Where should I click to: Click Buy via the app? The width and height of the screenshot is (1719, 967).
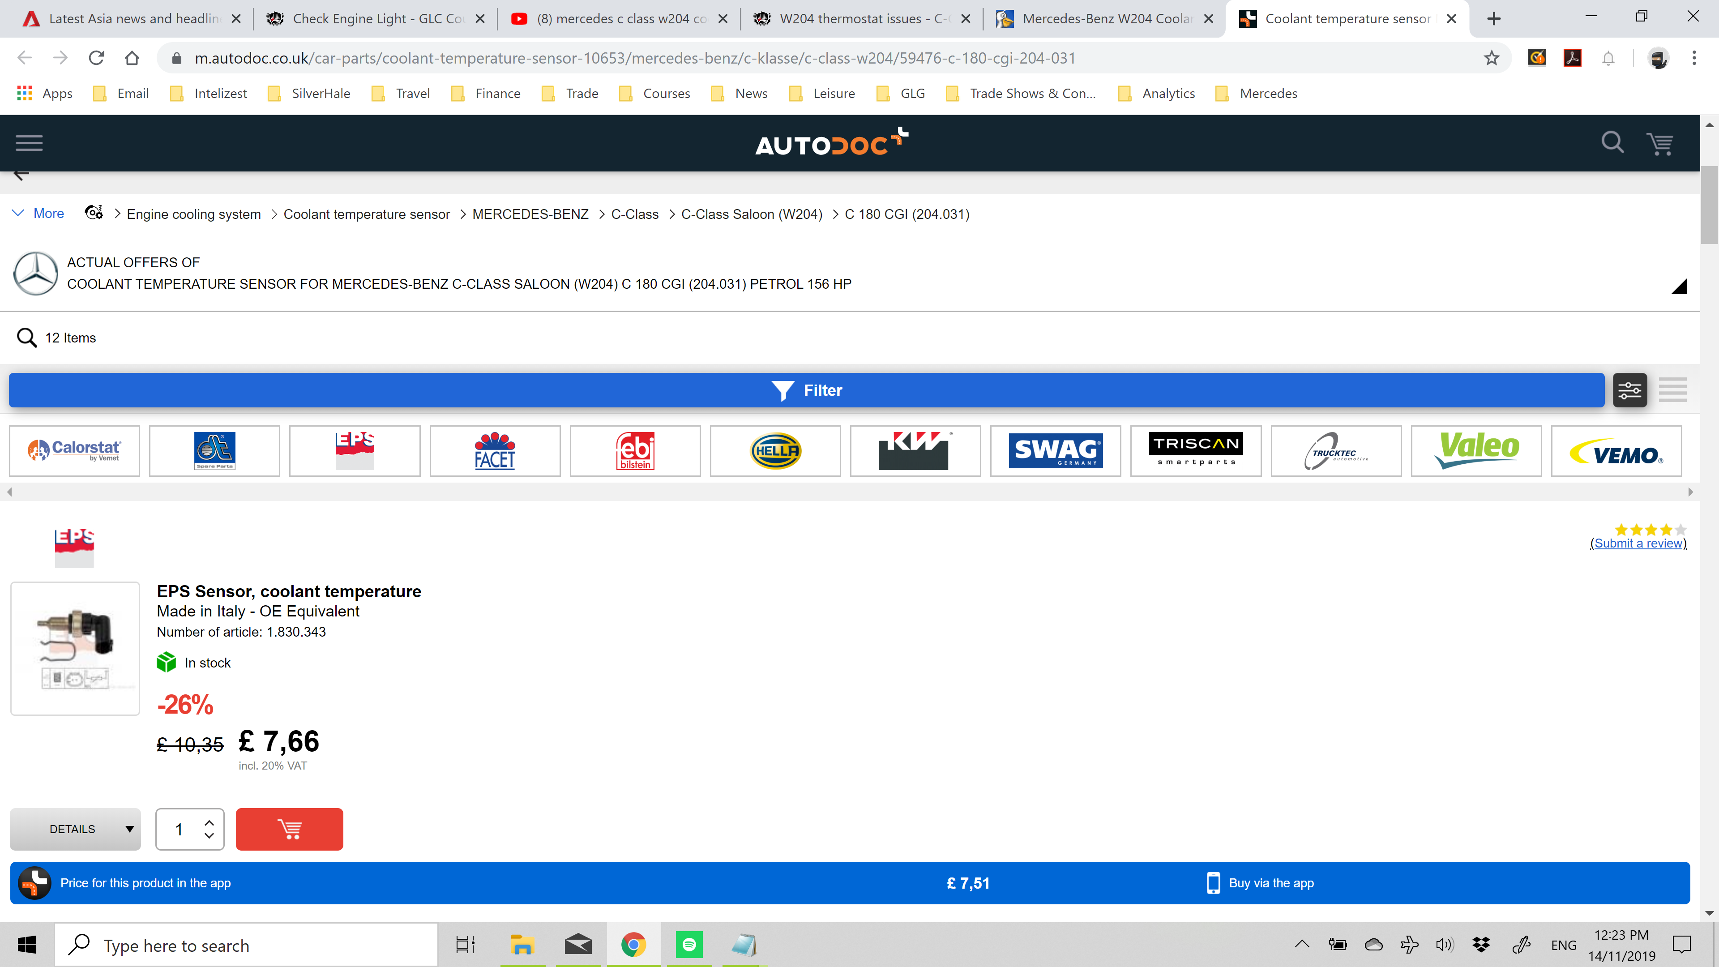1261,883
